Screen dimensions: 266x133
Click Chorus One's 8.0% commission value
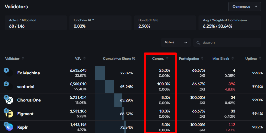165,97
